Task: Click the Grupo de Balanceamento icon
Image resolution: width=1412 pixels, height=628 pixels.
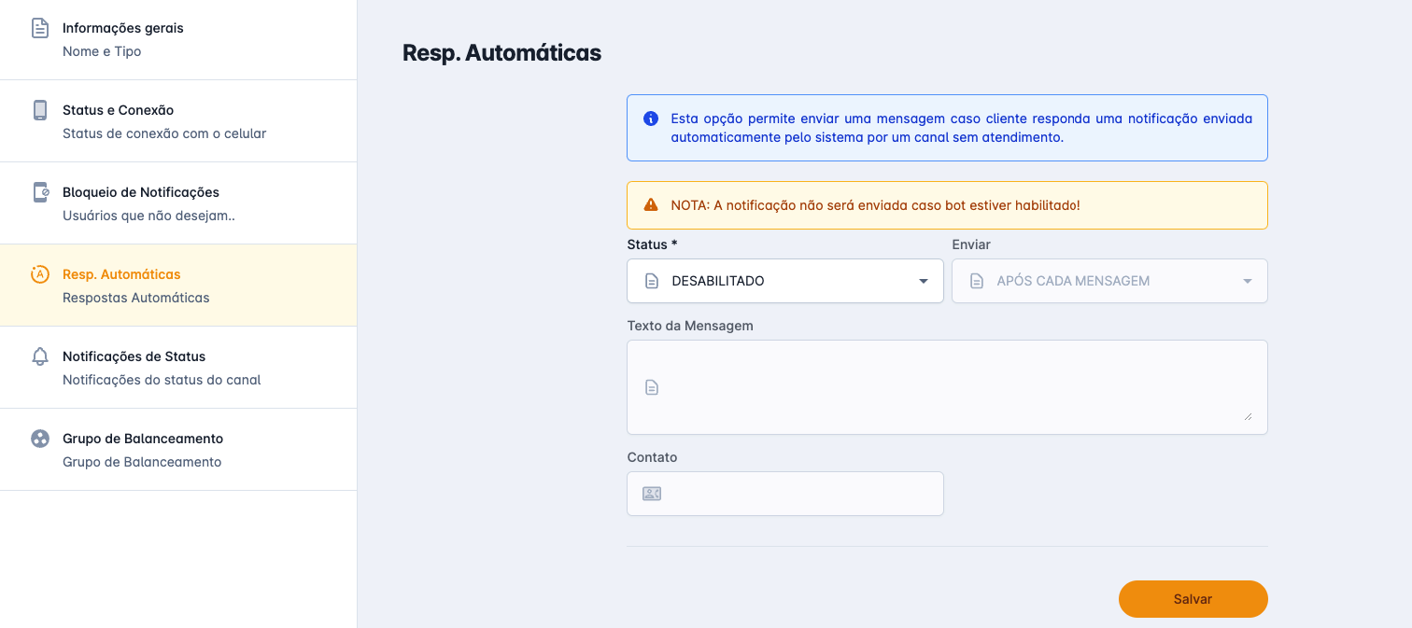Action: tap(39, 439)
